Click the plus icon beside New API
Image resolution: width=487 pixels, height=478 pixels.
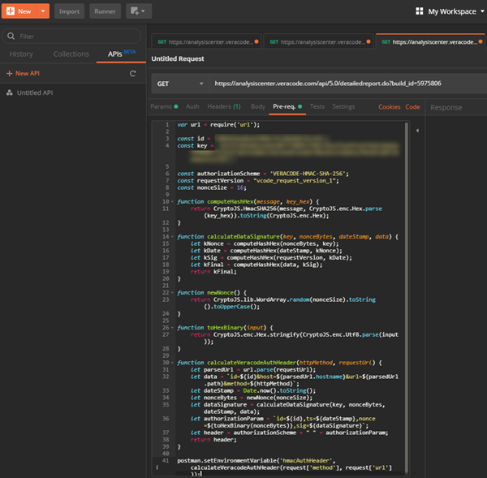pos(8,74)
